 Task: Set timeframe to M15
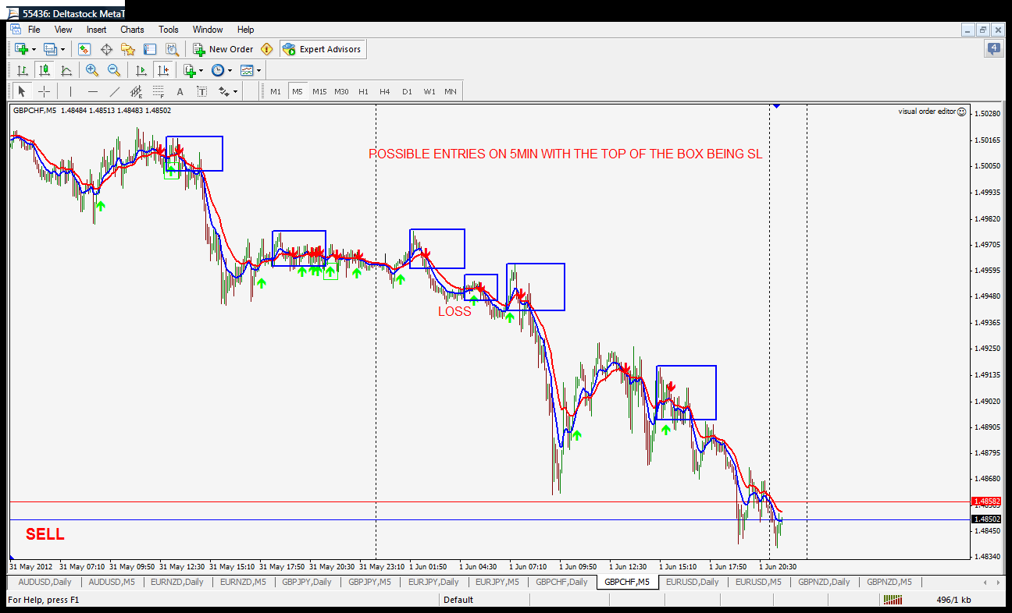point(319,91)
